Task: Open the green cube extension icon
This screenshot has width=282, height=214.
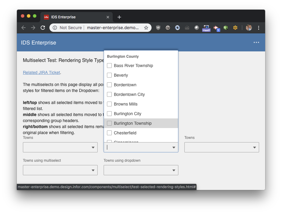Action: tap(226, 28)
